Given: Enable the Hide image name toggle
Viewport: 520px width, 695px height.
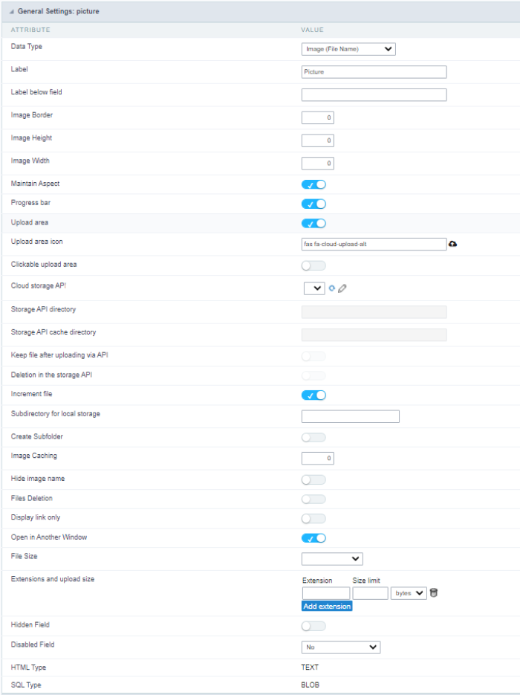Looking at the screenshot, I should tap(313, 479).
